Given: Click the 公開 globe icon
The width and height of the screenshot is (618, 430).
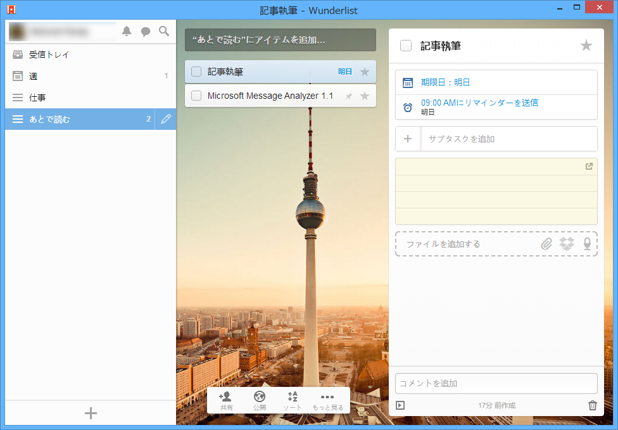Looking at the screenshot, I should click(259, 397).
